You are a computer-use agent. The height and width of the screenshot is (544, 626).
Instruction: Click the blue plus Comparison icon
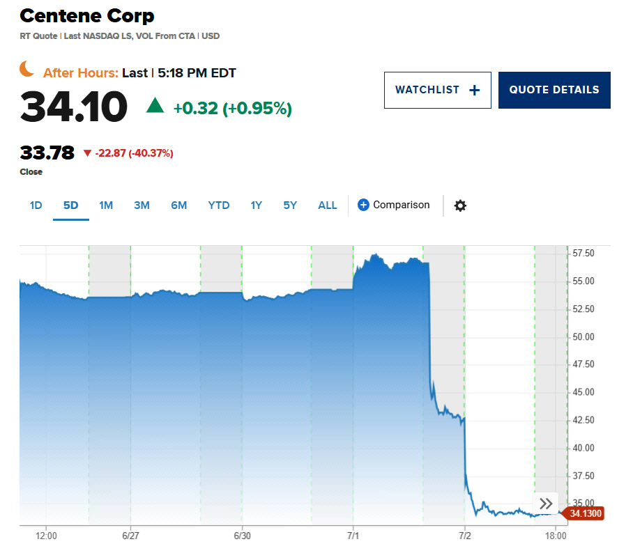363,205
